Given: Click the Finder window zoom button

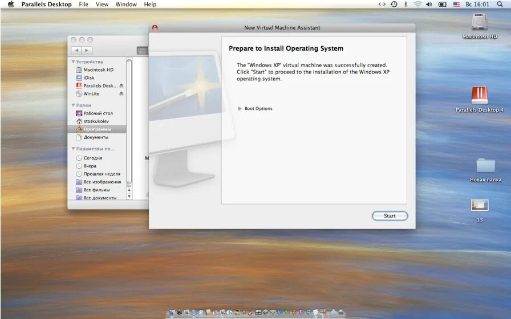Looking at the screenshot, I should [90, 40].
